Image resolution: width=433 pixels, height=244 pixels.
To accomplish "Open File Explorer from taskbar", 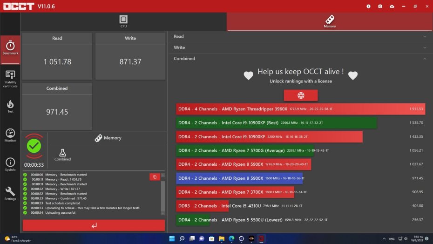I will (222, 238).
